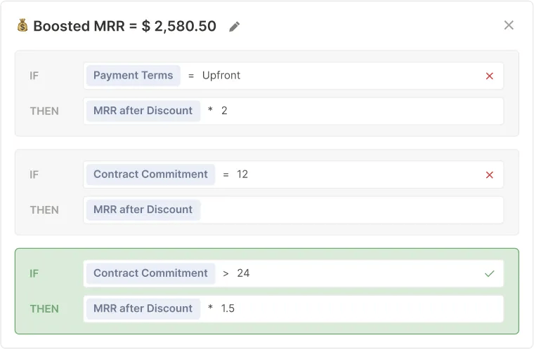Click the Upfront value in first condition
534x349 pixels.
pos(221,76)
